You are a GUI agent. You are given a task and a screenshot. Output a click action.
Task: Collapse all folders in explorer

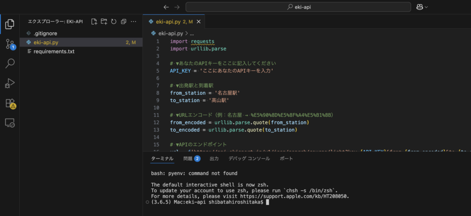(123, 22)
